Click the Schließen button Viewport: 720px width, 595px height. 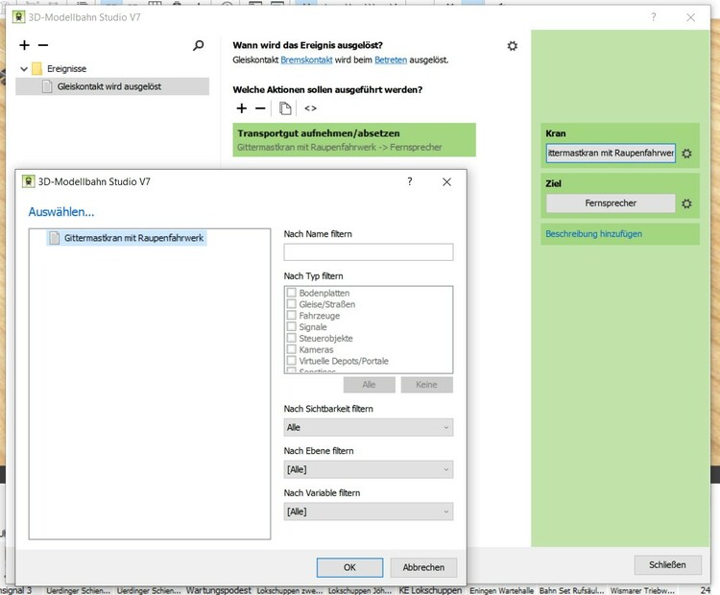click(667, 564)
